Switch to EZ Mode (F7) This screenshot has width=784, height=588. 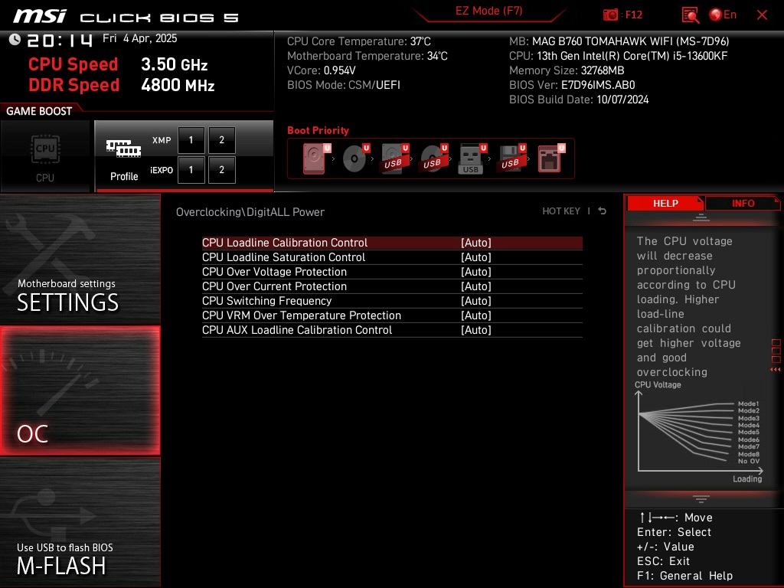pyautogui.click(x=488, y=11)
